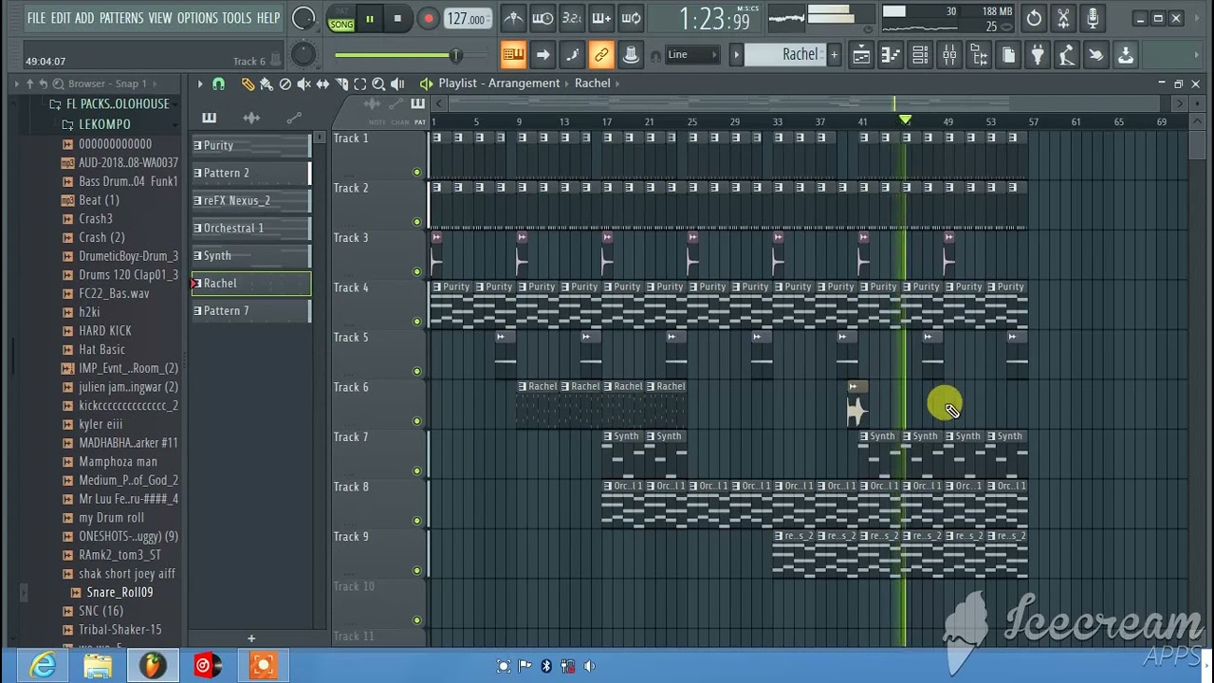The width and height of the screenshot is (1214, 683).
Task: Open the EDIT menu
Action: point(61,18)
